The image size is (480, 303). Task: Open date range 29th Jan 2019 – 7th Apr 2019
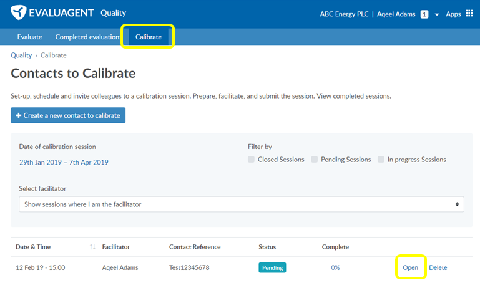coord(64,162)
